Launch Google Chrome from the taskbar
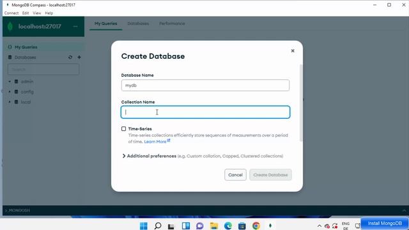 pos(256,226)
